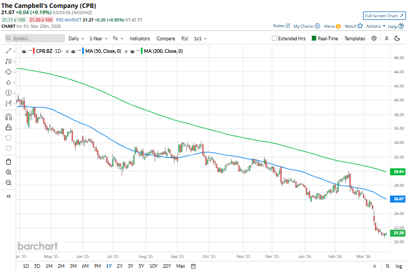Image resolution: width=407 pixels, height=273 pixels.
Task: Toggle Real-Time data box
Action: click(314, 38)
